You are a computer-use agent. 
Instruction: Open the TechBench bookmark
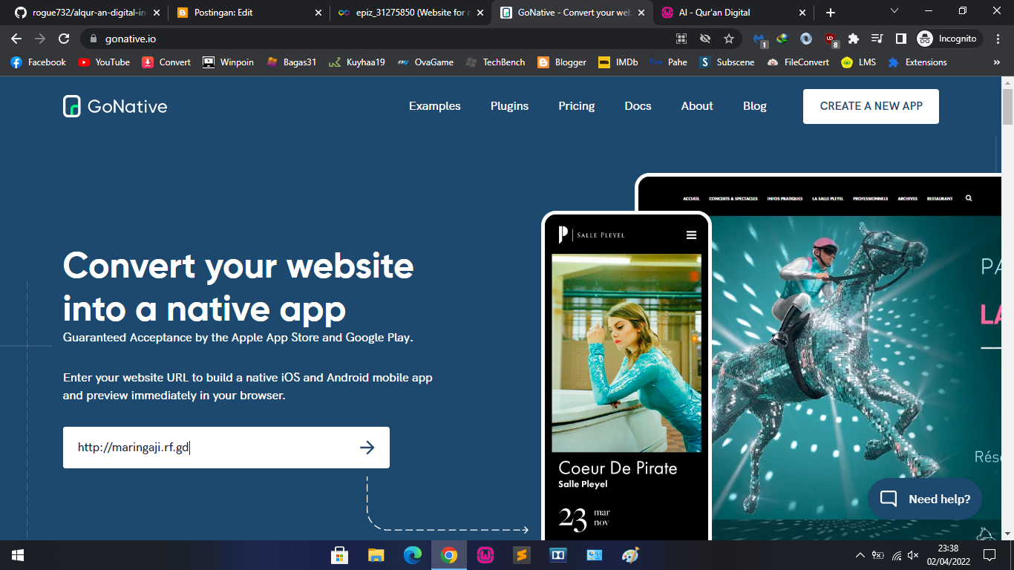click(x=495, y=62)
